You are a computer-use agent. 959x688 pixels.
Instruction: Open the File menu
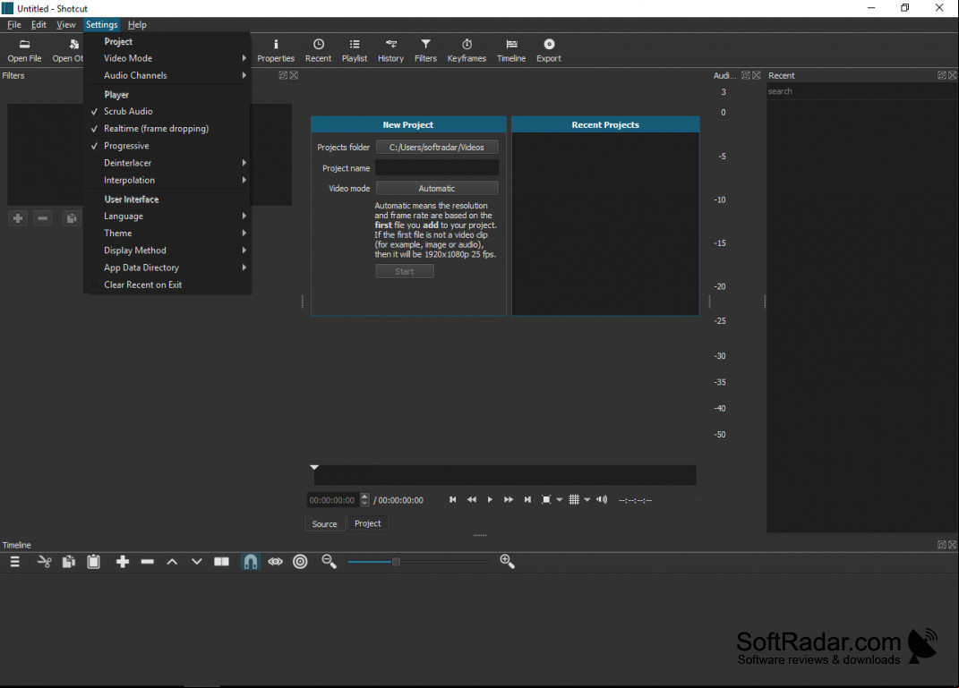pyautogui.click(x=14, y=24)
